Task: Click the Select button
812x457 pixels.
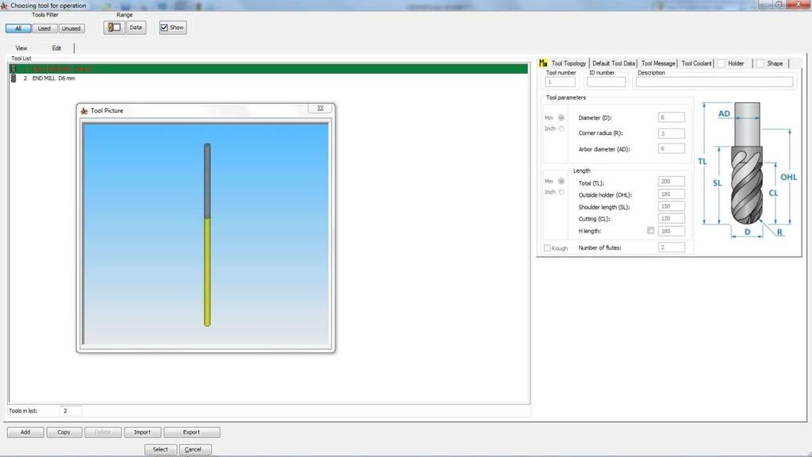Action: [x=160, y=449]
